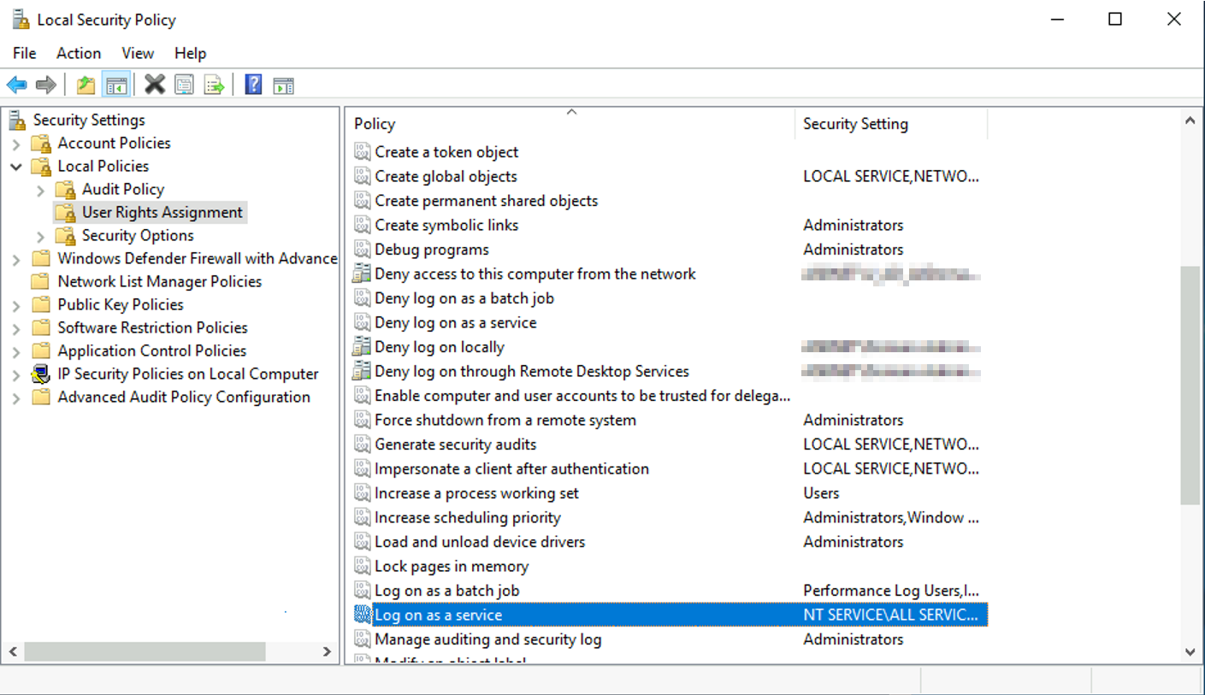Viewport: 1205px width, 695px height.
Task: Collapse the Local Policies node
Action: pos(16,166)
